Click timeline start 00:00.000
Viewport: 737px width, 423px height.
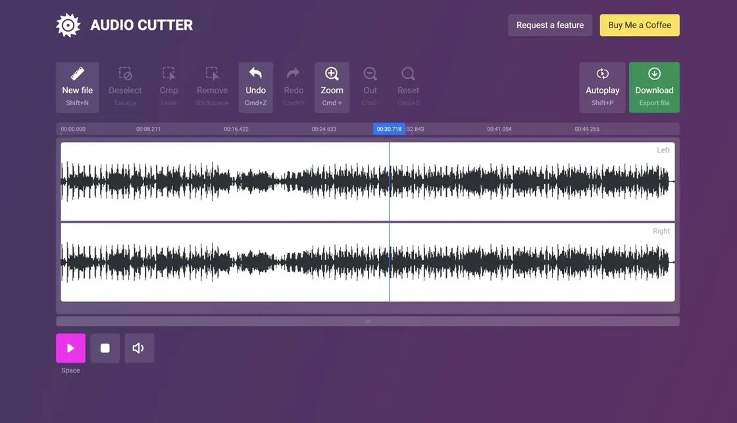[73, 129]
